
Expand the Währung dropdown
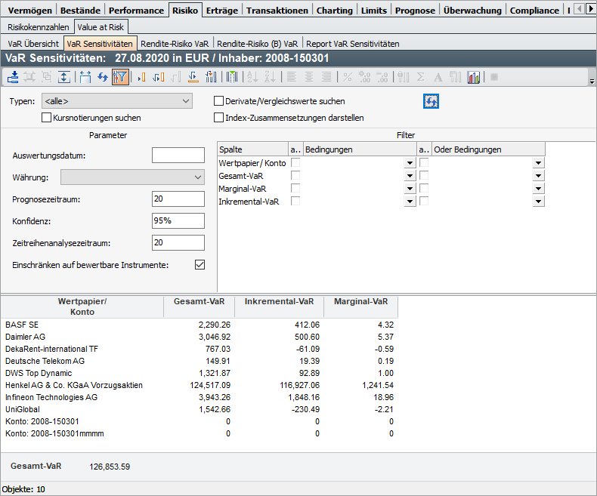pyautogui.click(x=132, y=177)
